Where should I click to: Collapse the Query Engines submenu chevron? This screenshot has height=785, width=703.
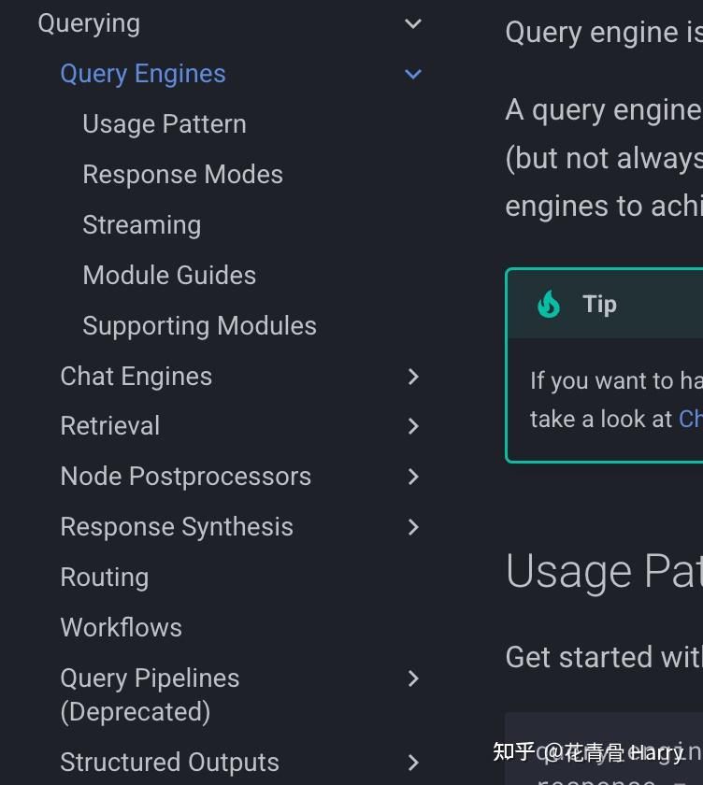413,74
